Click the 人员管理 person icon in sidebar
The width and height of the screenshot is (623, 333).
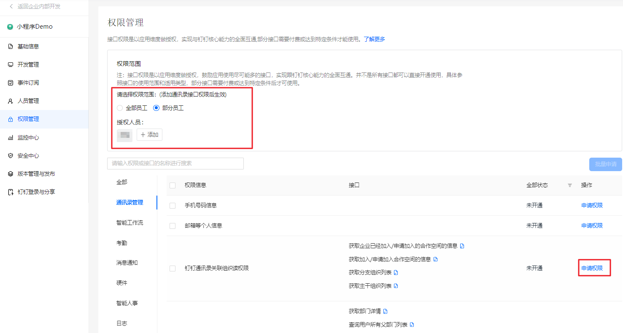pyautogui.click(x=11, y=101)
